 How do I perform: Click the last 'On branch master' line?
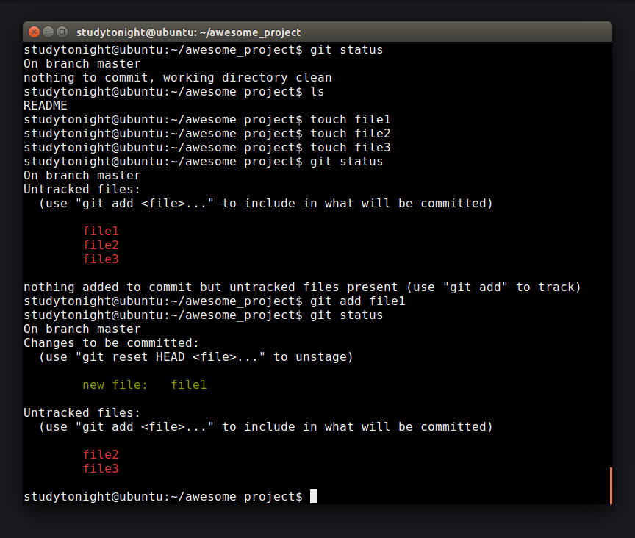pyautogui.click(x=82, y=329)
